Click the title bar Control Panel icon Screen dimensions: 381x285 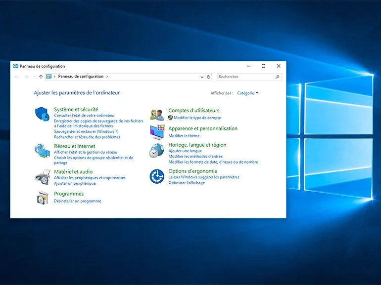(x=15, y=66)
